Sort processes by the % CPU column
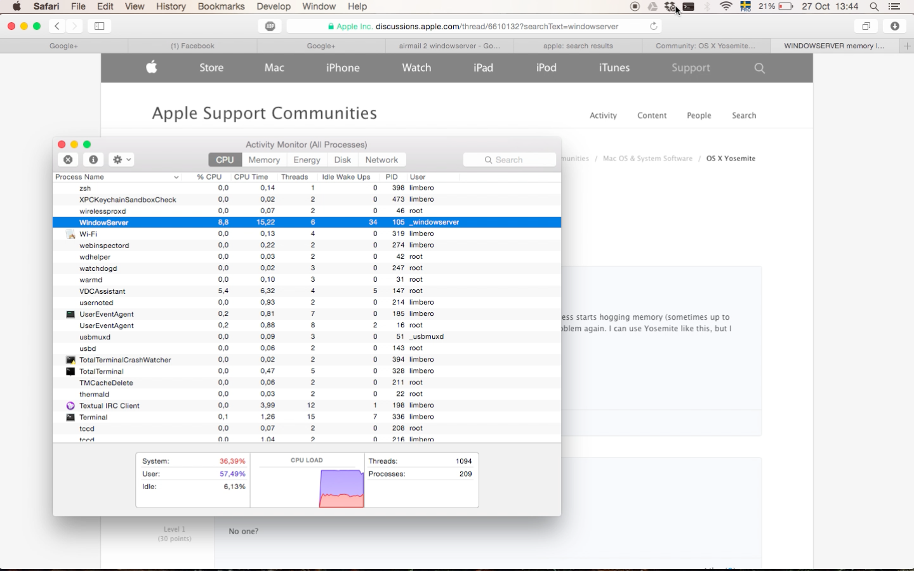This screenshot has width=914, height=571. coord(209,177)
